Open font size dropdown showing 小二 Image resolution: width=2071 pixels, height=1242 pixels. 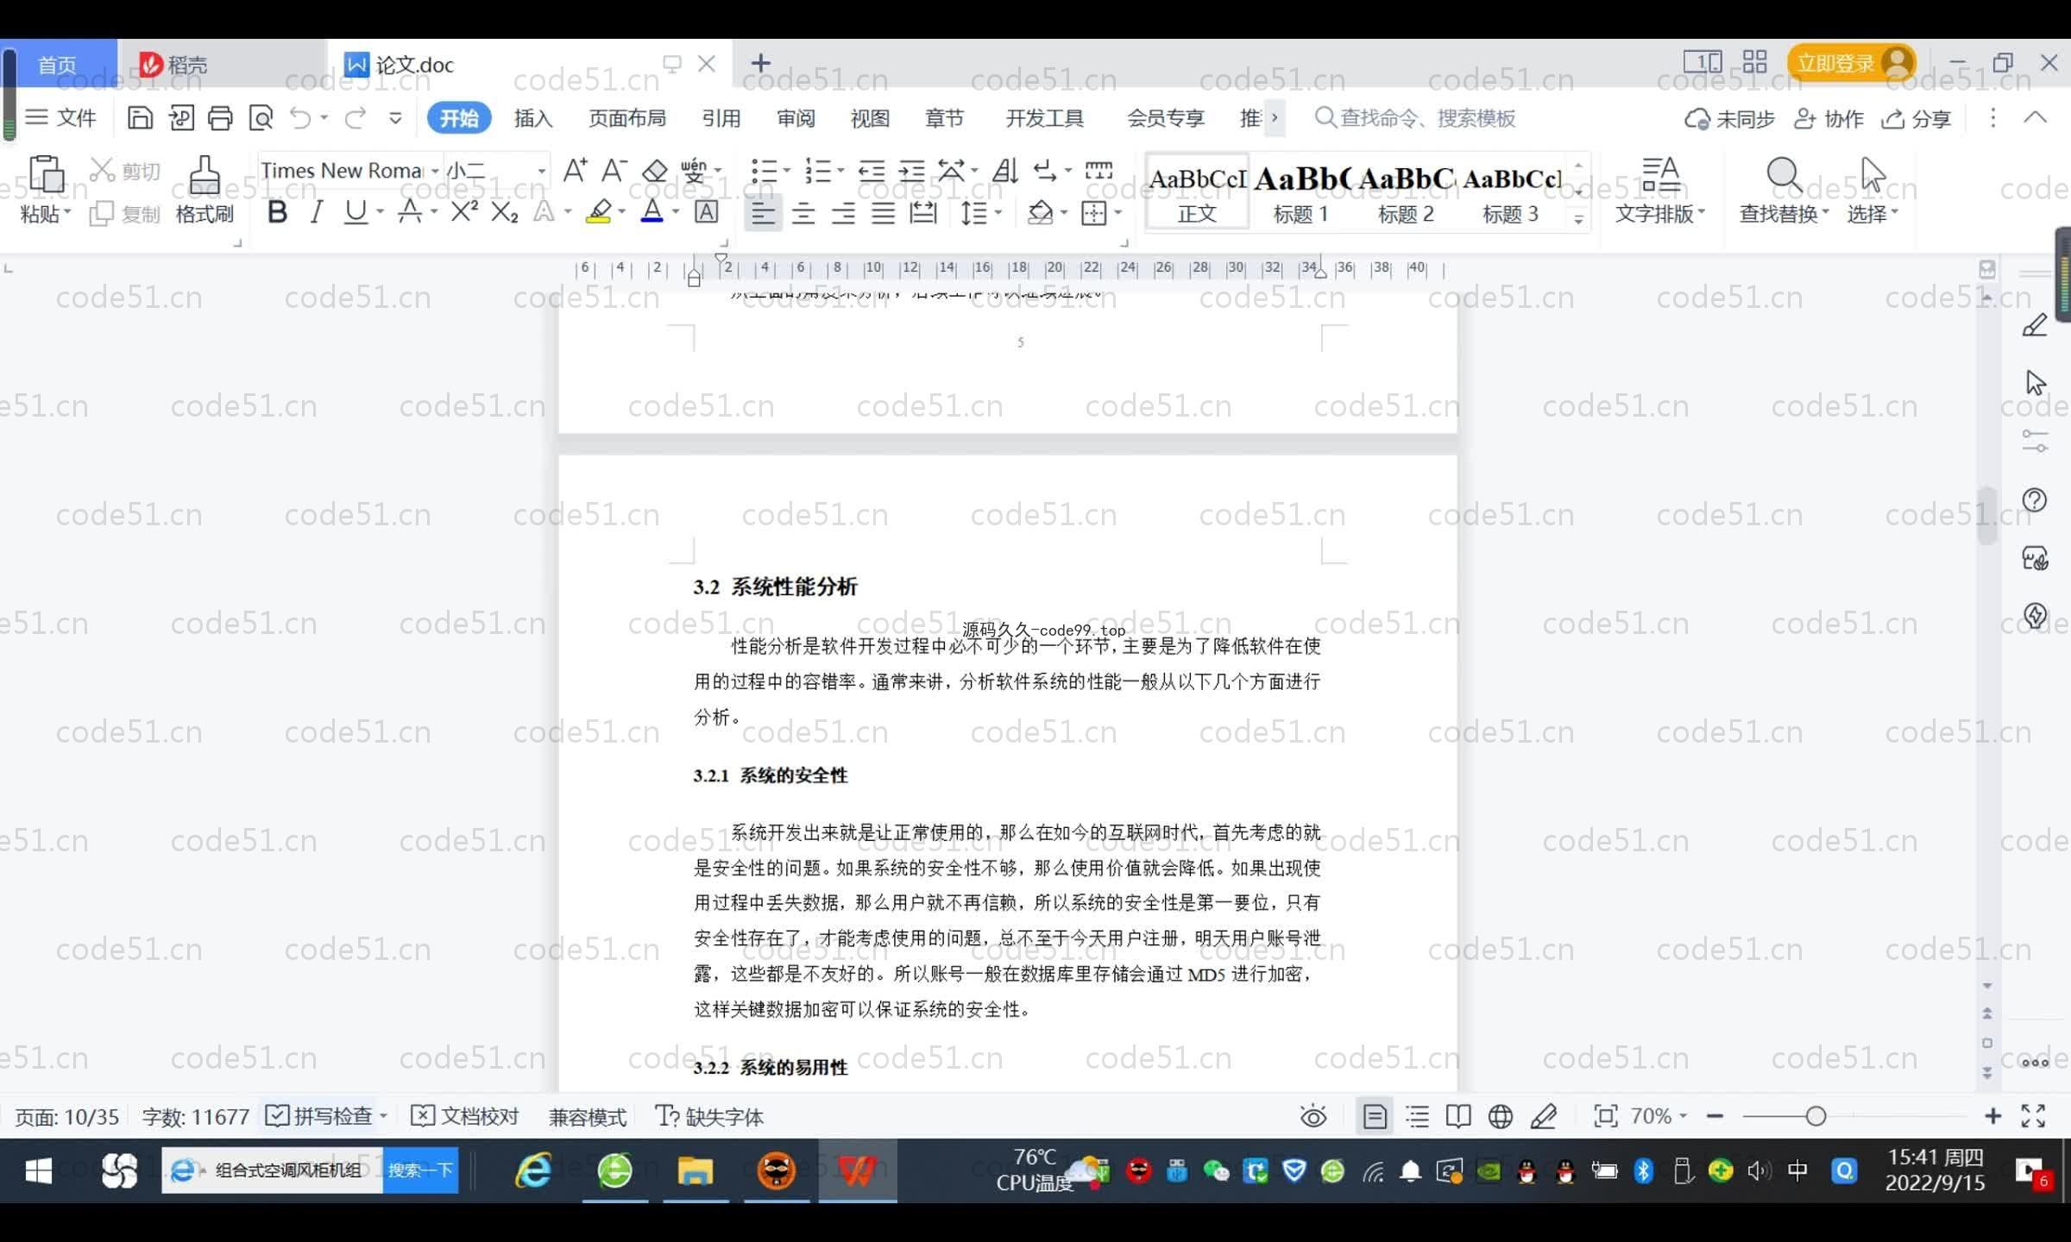(541, 171)
